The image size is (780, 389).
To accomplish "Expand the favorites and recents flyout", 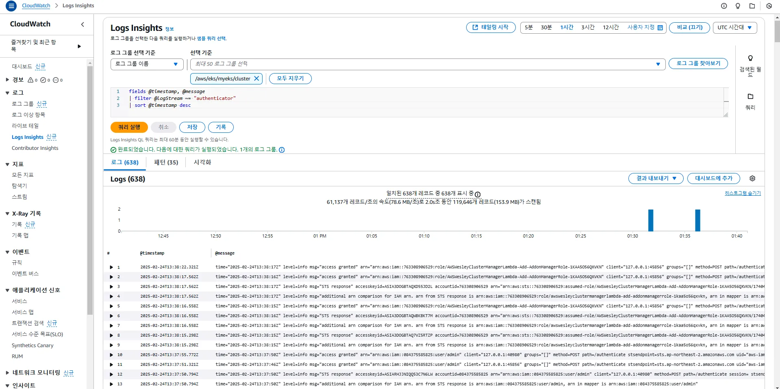I will point(79,46).
